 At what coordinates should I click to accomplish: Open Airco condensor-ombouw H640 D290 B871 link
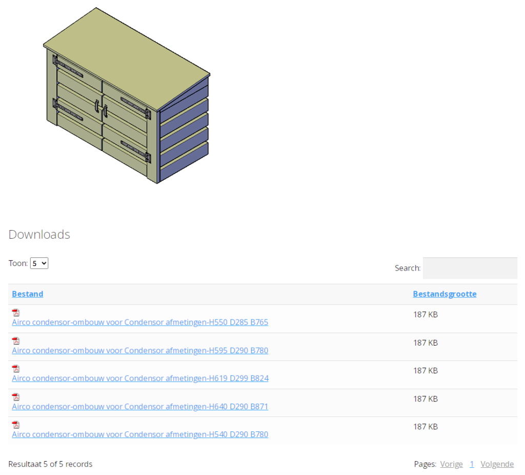click(140, 407)
